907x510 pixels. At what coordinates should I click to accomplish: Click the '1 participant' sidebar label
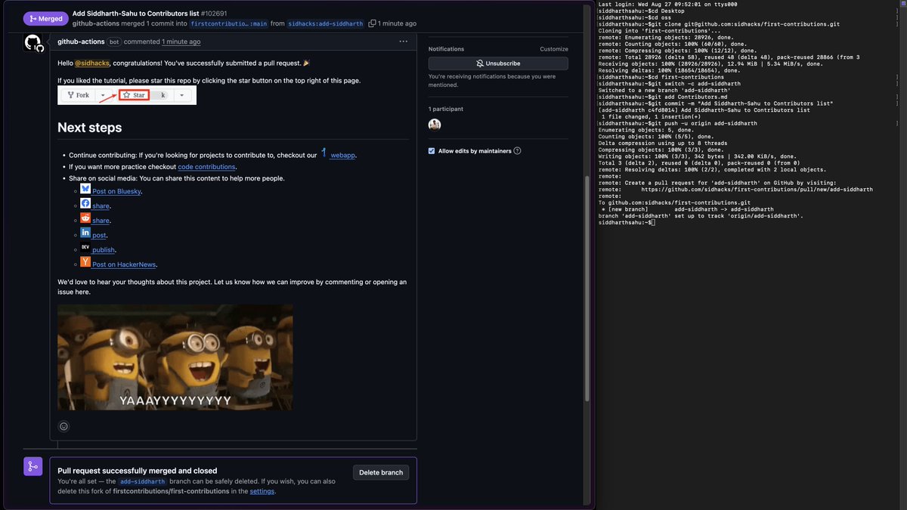[446, 109]
